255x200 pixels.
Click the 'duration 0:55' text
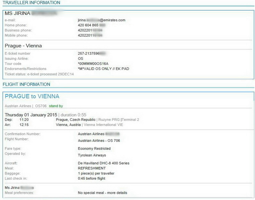[73, 115]
